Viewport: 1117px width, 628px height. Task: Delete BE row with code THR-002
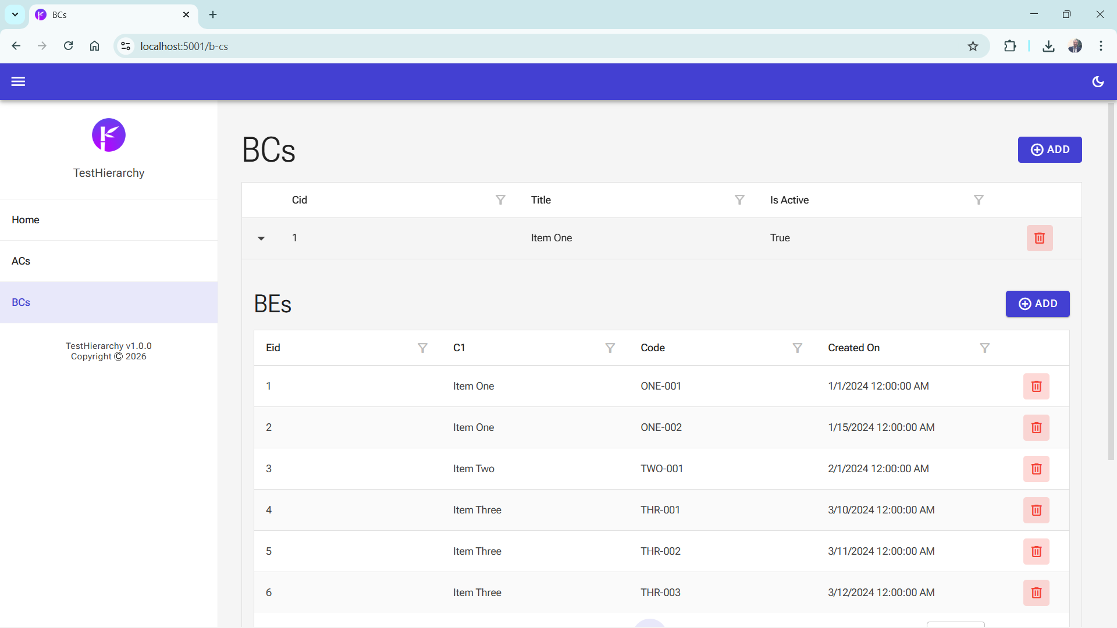click(1036, 551)
